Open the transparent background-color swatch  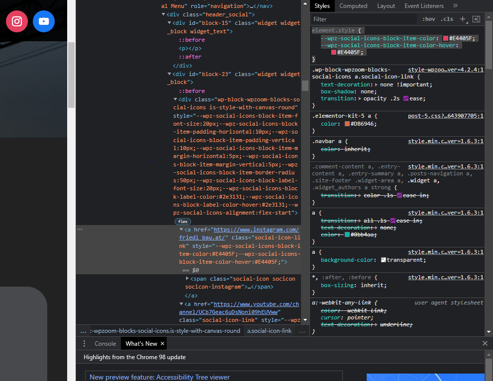click(x=383, y=260)
